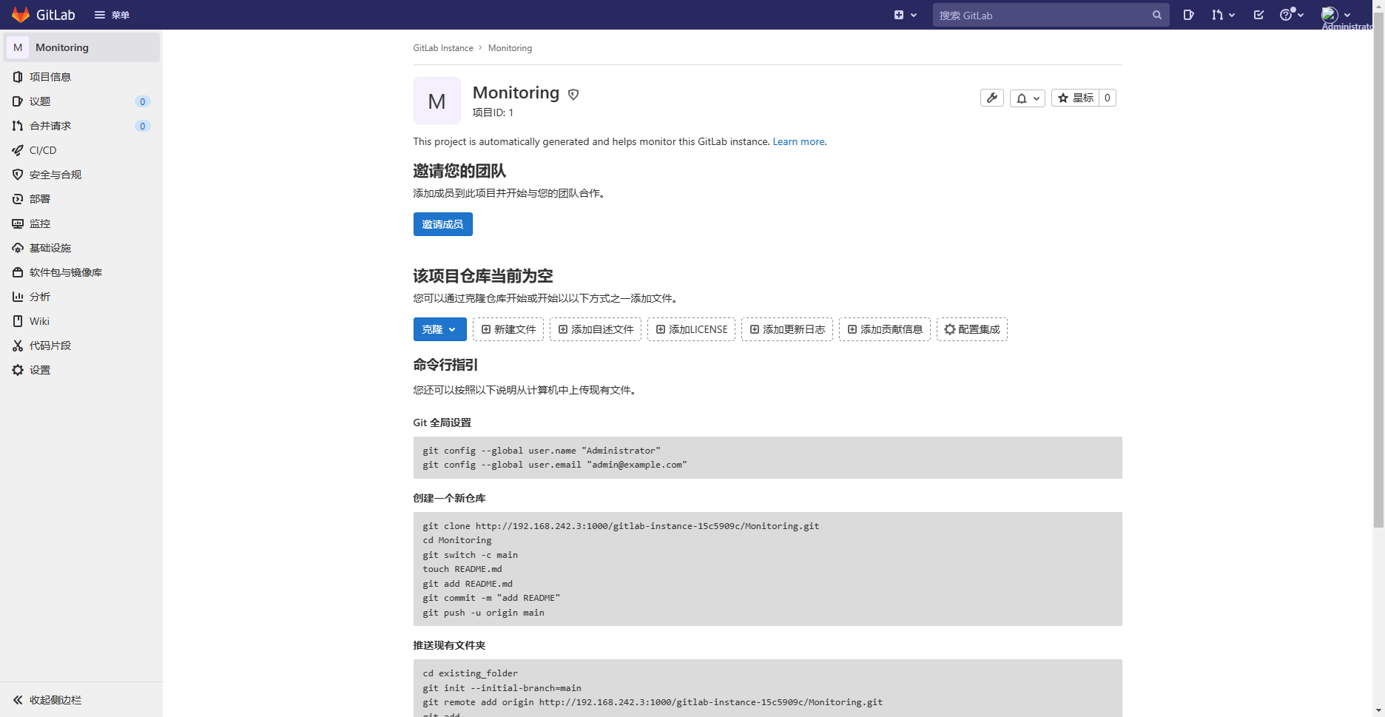Click the 新建文件 button
Screen dimensions: 1385x717
(508, 329)
